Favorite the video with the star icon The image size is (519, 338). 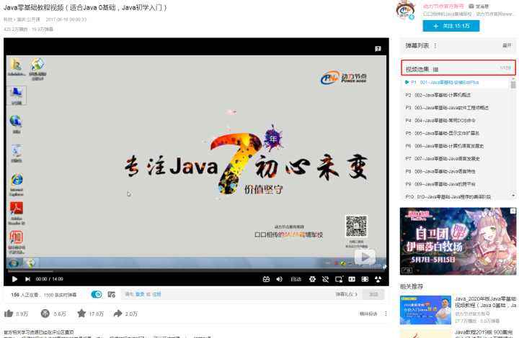(x=81, y=314)
